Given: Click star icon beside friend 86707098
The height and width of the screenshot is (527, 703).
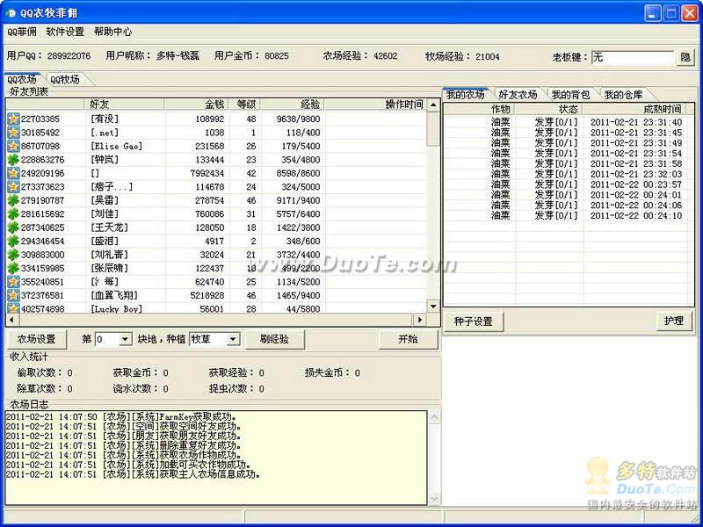Looking at the screenshot, I should tap(13, 146).
